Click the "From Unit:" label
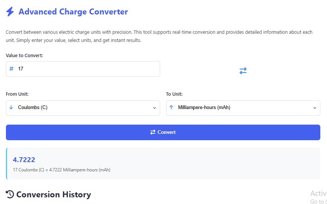The height and width of the screenshot is (204, 327). tap(17, 94)
